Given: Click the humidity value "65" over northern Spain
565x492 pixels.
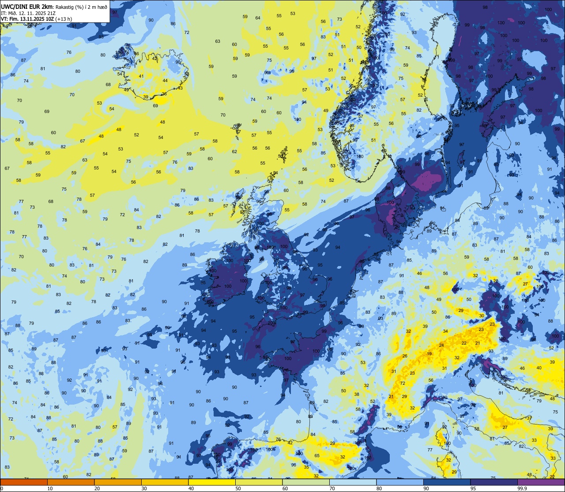Looking at the screenshot, I should coord(317,456).
